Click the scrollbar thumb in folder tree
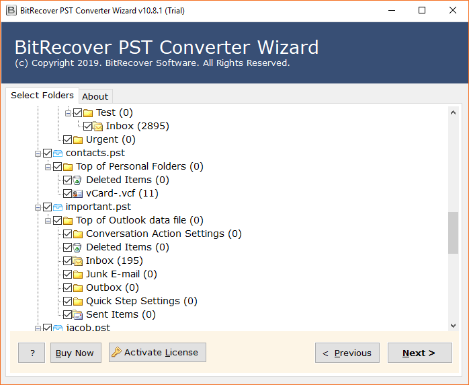The height and width of the screenshot is (385, 469). click(x=453, y=233)
